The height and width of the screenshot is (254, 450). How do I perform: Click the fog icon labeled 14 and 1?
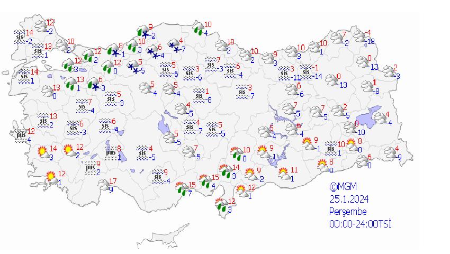tap(24, 76)
